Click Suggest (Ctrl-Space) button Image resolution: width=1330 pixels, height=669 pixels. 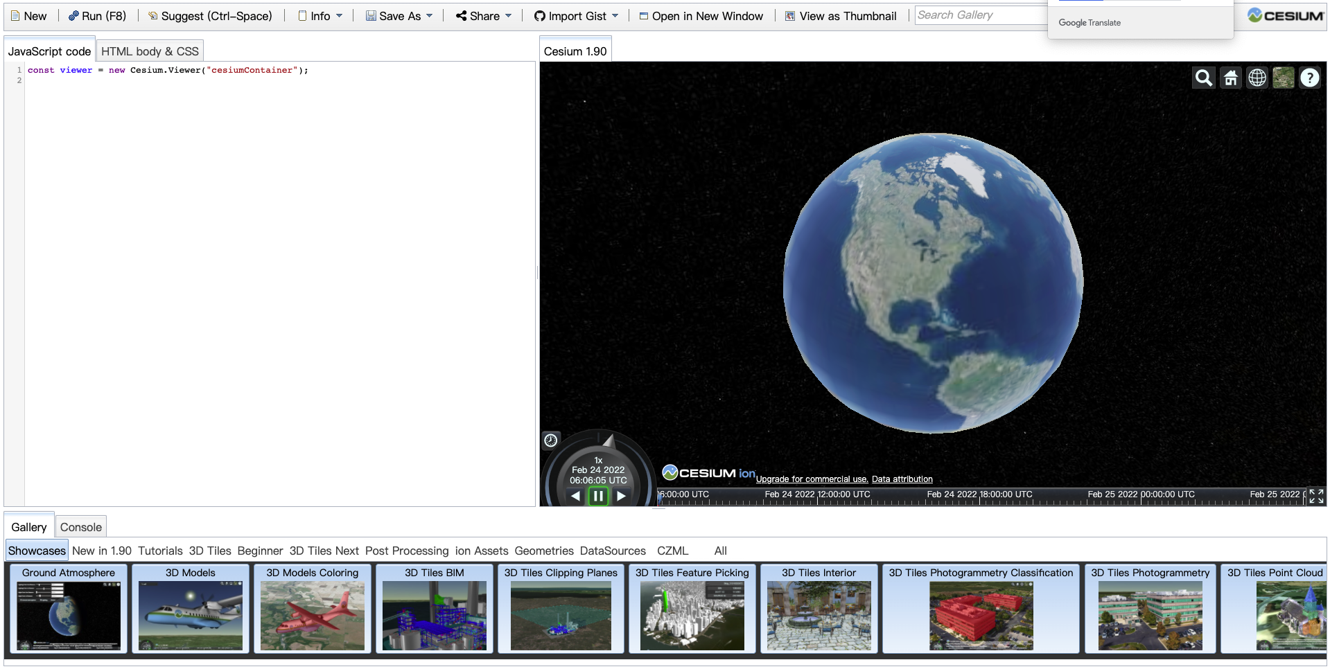[x=210, y=16]
